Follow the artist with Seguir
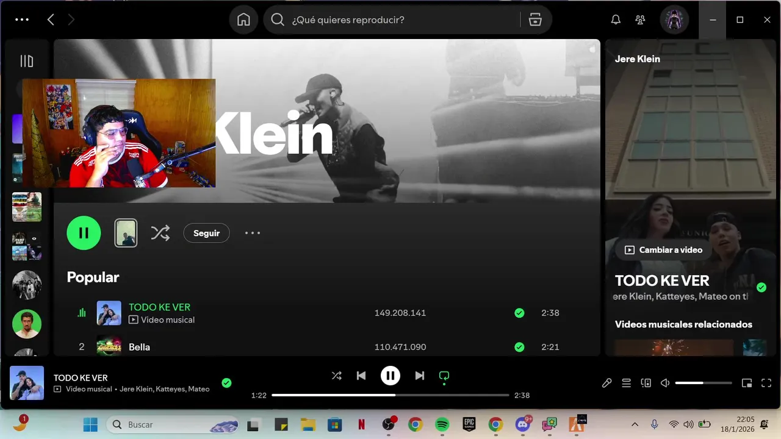Screen dimensions: 781x439 pos(206,233)
